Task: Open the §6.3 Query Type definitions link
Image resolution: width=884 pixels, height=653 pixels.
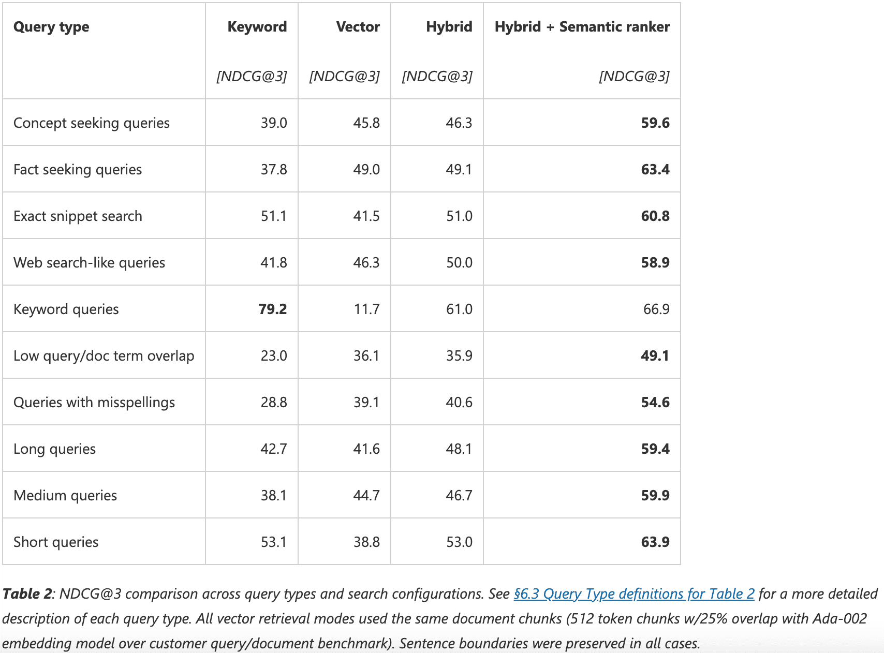Action: click(x=633, y=594)
